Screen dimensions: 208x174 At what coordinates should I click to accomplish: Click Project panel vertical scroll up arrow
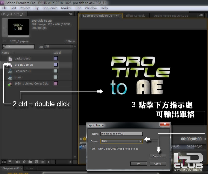point(75,46)
